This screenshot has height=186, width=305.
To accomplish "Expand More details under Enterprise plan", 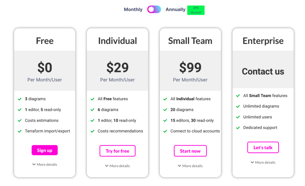I will 263,162.
